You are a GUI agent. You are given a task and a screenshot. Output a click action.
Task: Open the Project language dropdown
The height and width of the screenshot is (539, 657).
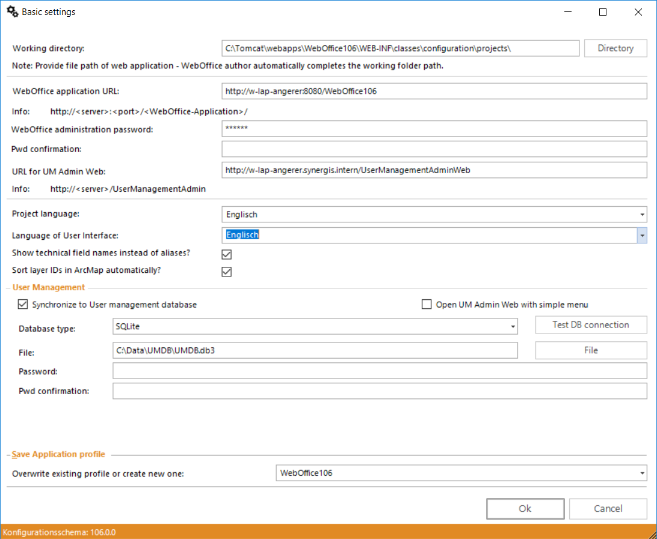[641, 214]
